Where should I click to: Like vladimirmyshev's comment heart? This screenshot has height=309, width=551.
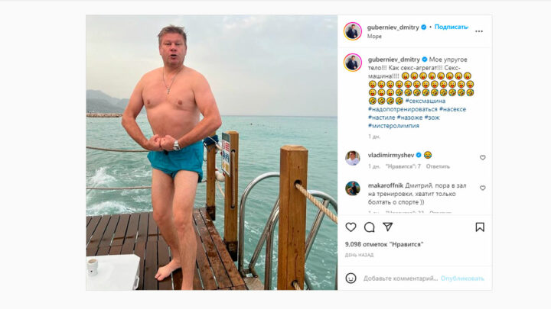(482, 158)
